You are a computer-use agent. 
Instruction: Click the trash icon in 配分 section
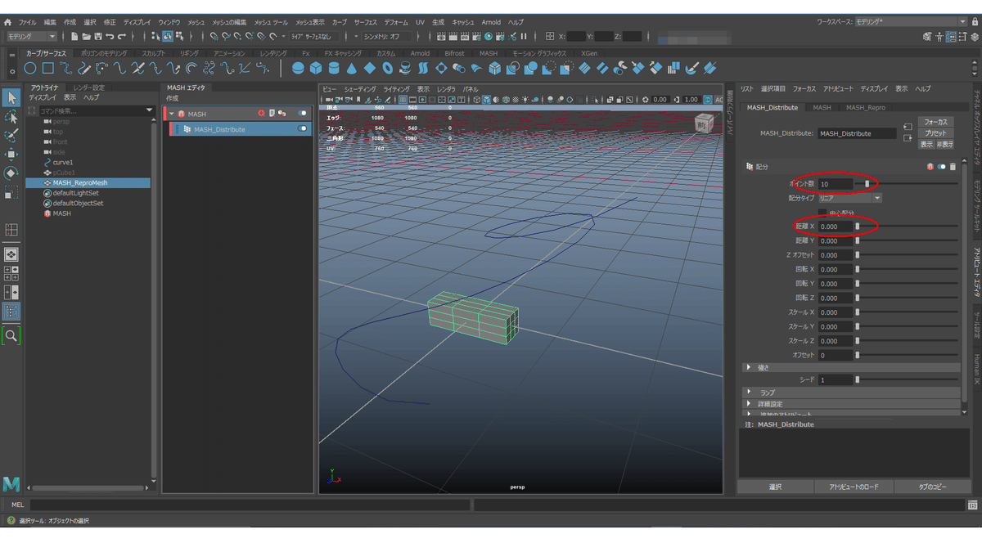tap(953, 167)
